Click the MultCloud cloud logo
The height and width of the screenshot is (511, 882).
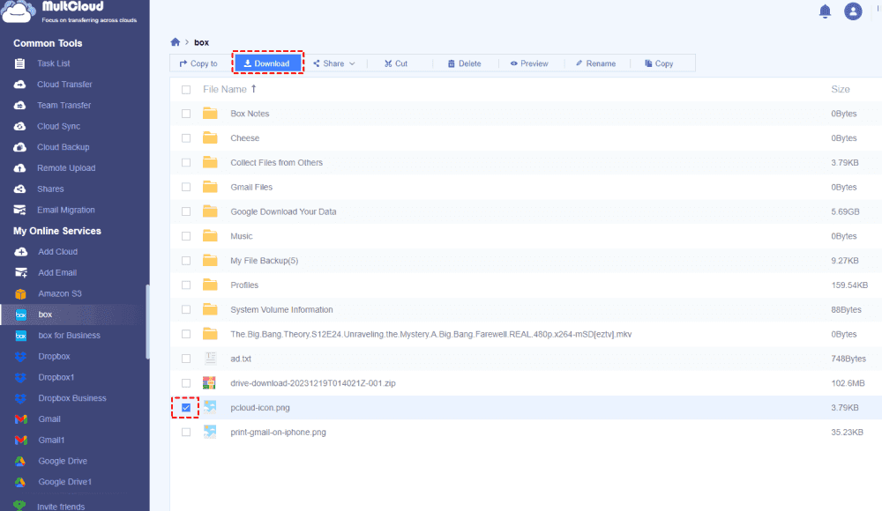pos(18,12)
